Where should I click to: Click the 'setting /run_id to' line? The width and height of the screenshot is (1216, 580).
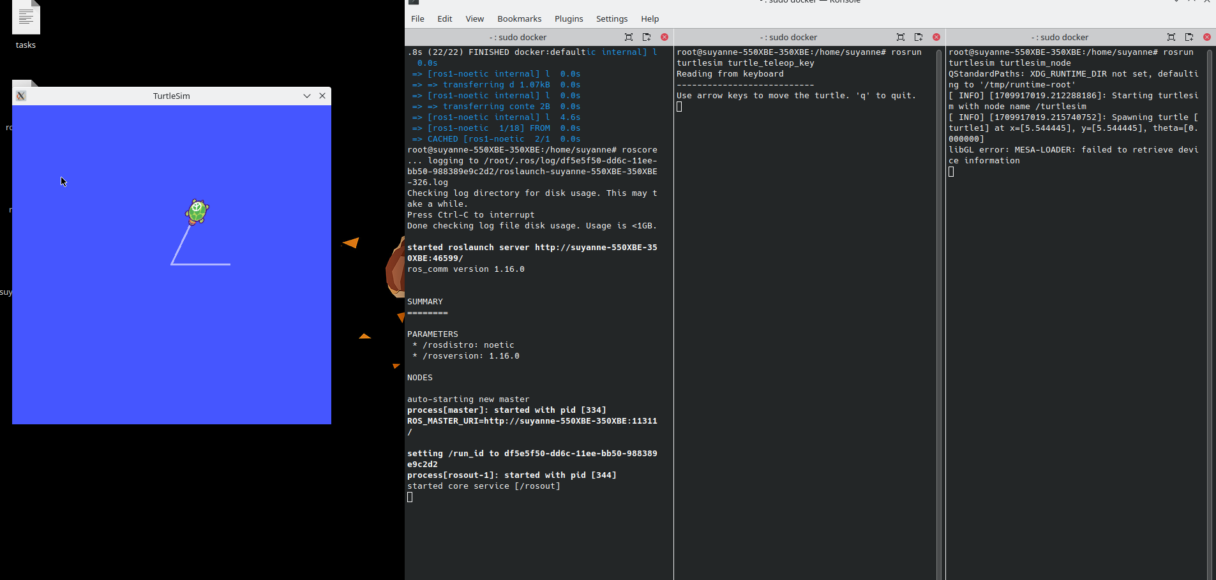tap(532, 459)
